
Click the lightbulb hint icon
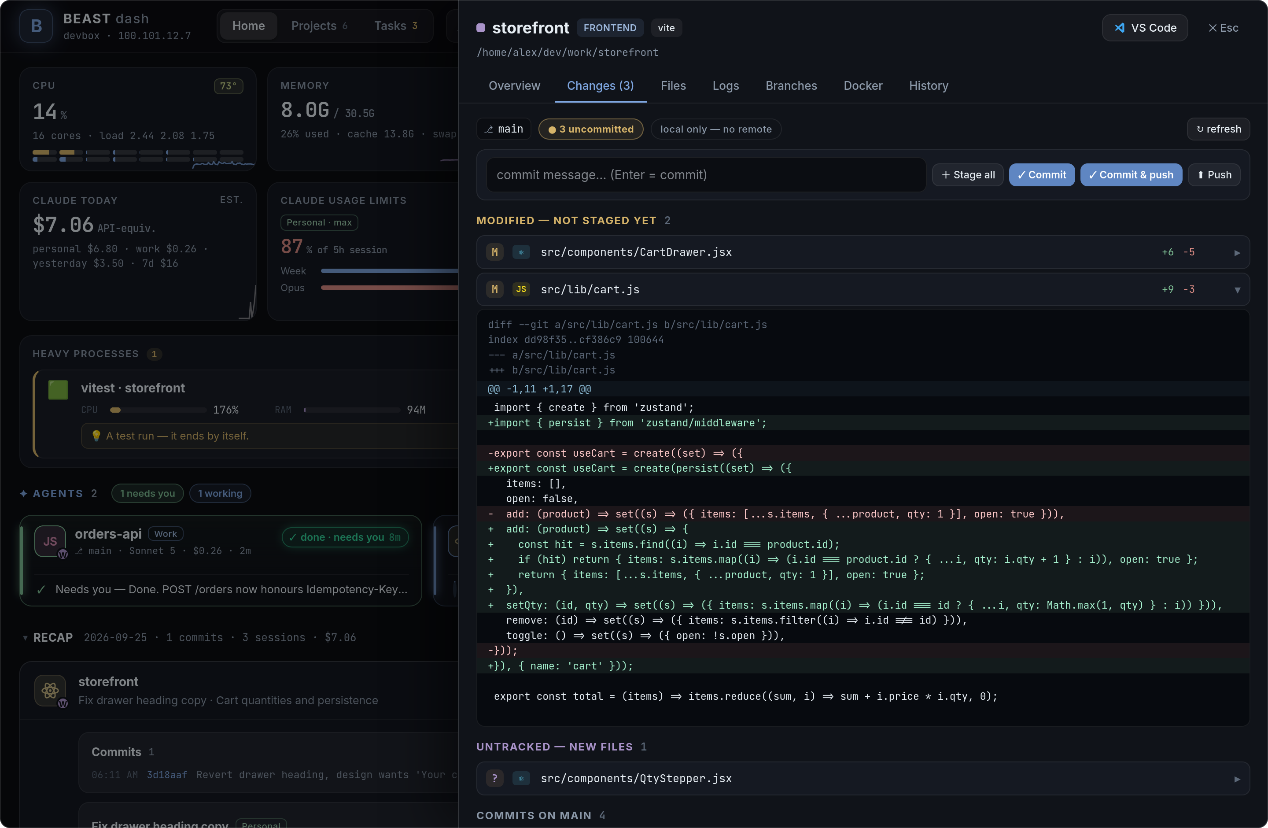(96, 436)
